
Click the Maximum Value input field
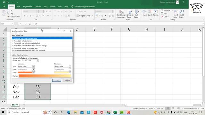(61, 70)
